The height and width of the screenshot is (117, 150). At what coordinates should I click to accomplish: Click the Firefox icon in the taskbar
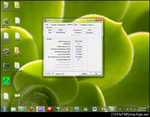[31, 109]
